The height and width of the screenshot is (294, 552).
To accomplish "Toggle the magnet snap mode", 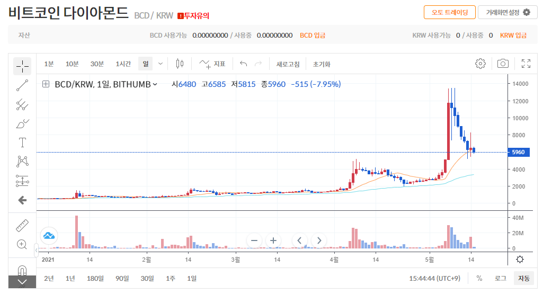I will tap(22, 270).
